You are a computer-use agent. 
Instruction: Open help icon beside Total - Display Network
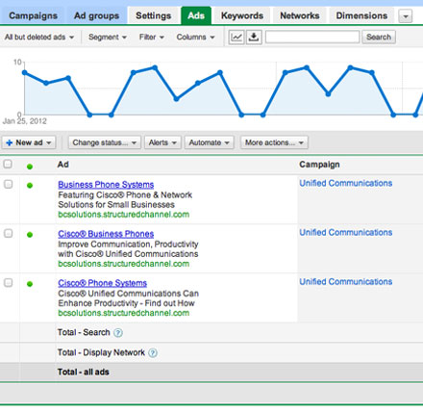click(153, 353)
